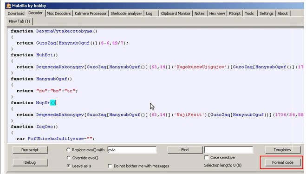
Task: Click the Debug button
Action: click(x=30, y=162)
